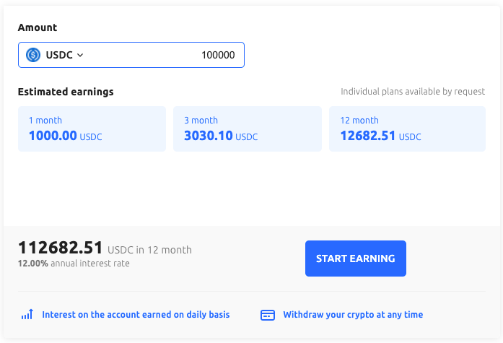Select the 3 month plan label
Screen dimensions: 503x343
pyautogui.click(x=201, y=121)
